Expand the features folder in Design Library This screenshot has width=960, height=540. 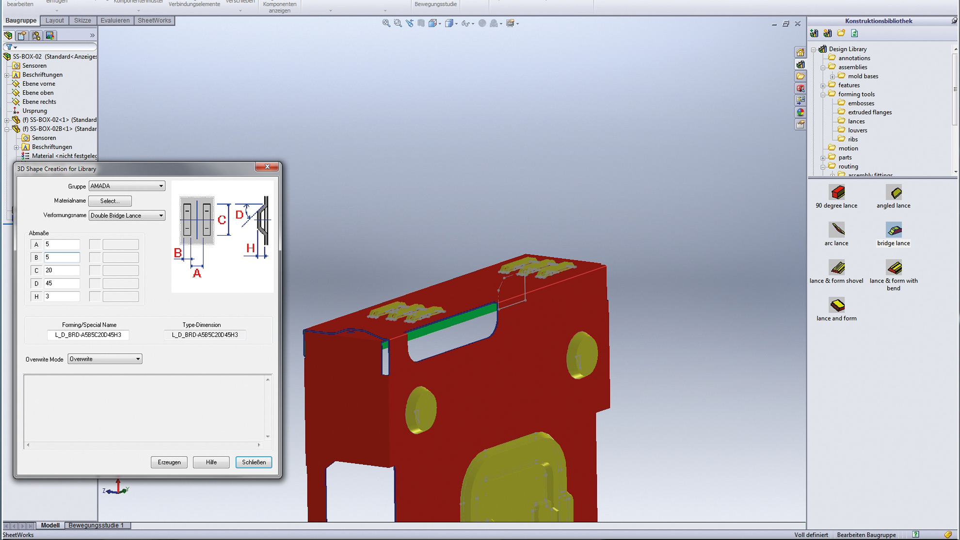(823, 85)
